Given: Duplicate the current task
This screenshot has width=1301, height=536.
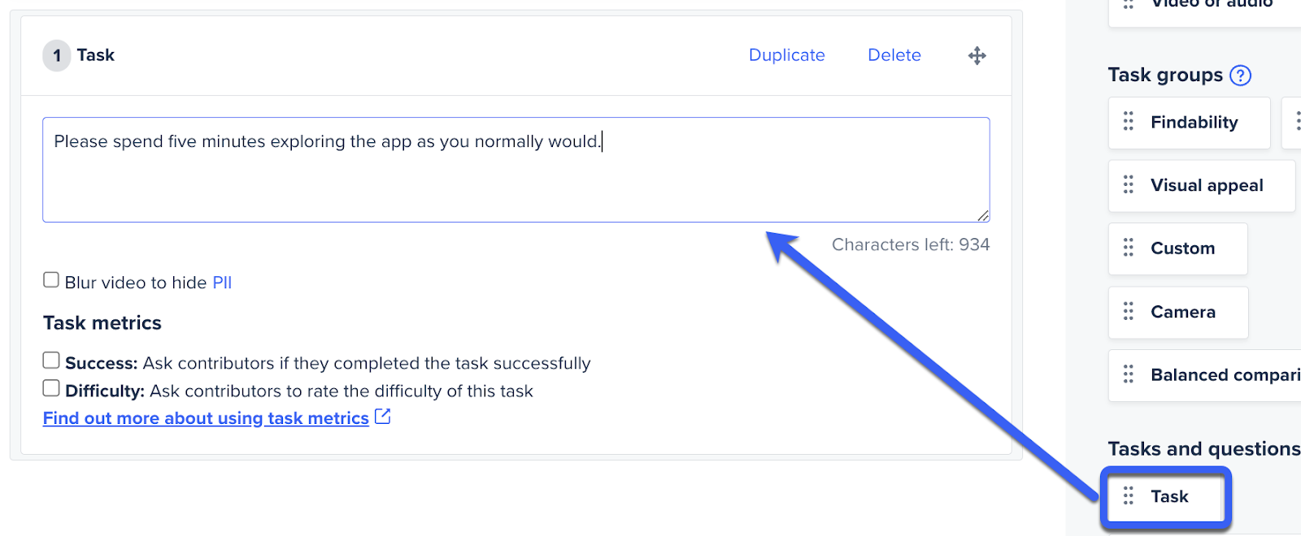Looking at the screenshot, I should 786,55.
